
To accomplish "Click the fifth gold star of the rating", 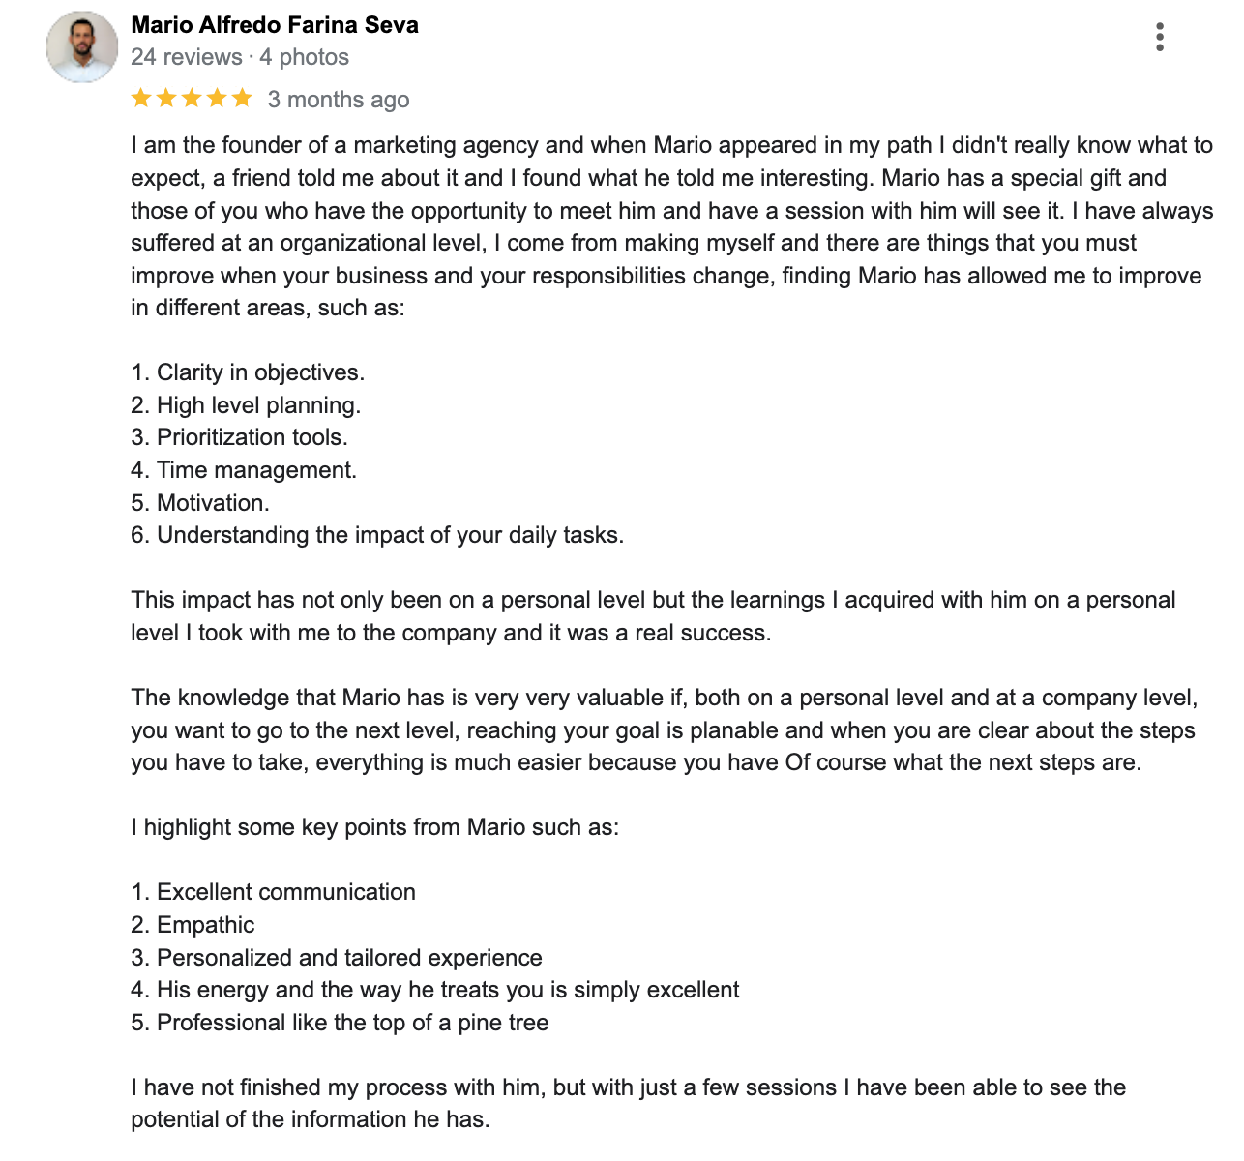I will [x=242, y=98].
